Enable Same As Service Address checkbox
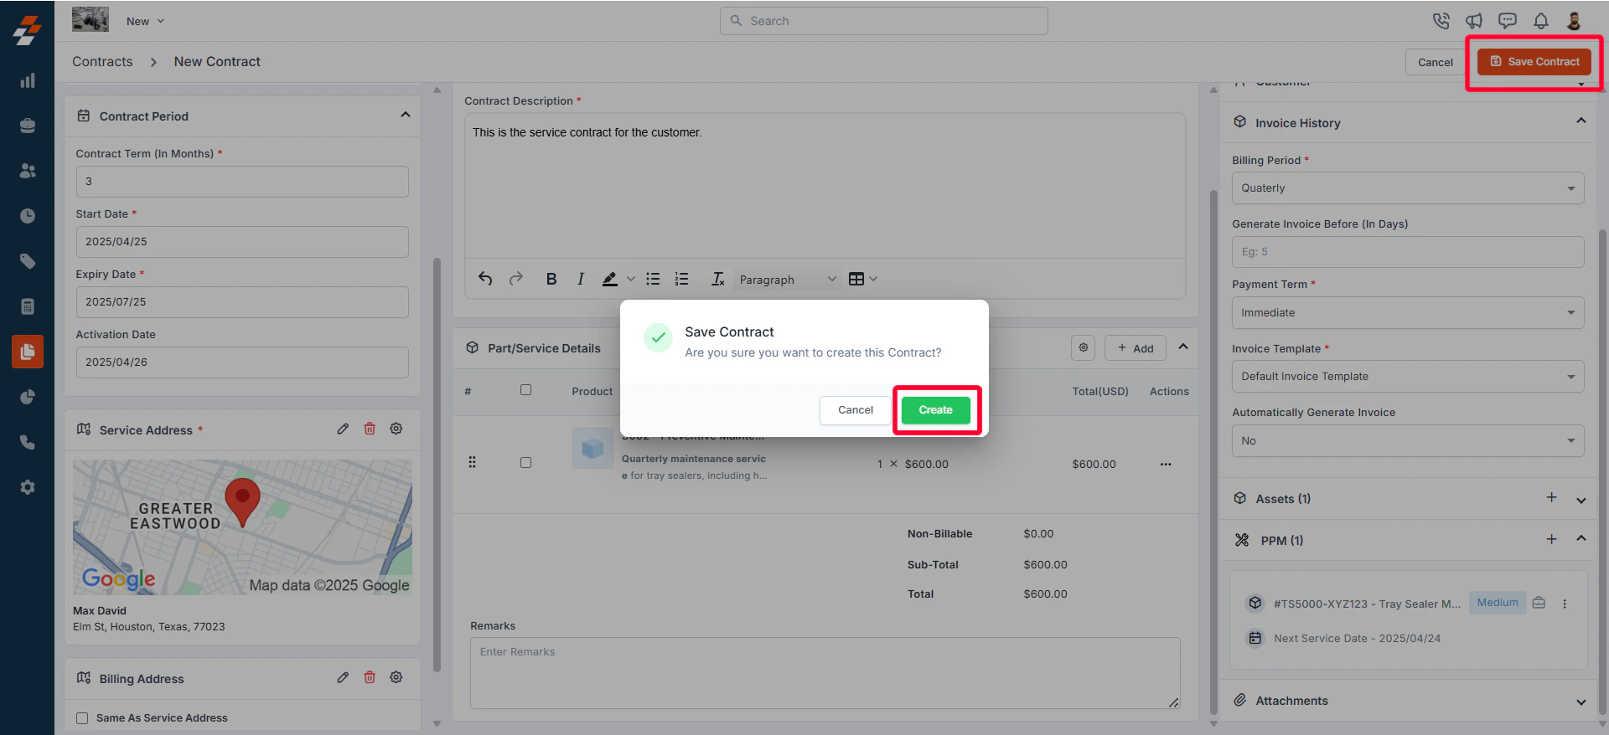The height and width of the screenshot is (735, 1609). click(82, 718)
